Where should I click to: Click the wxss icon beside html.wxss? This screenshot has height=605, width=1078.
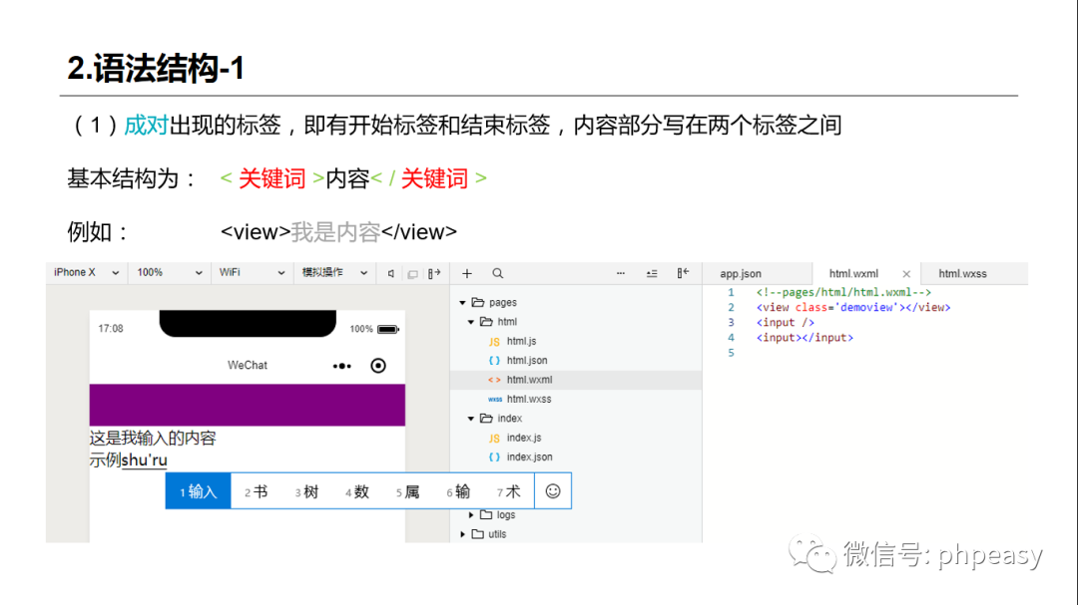tap(496, 399)
